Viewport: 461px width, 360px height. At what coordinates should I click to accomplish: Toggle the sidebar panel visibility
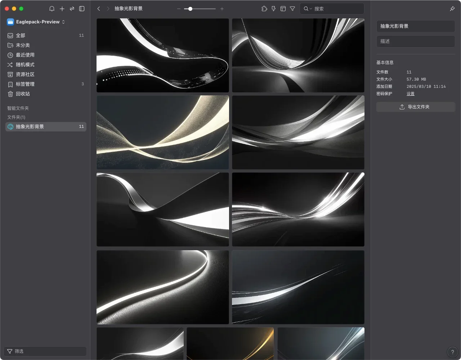point(82,9)
